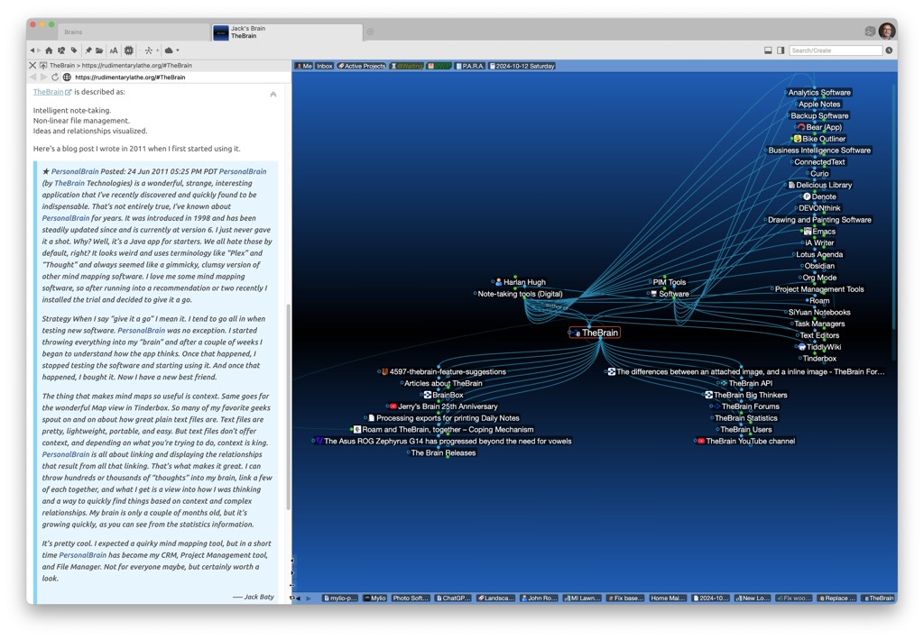Click the AI chip icon
924x639 pixels.
click(x=128, y=50)
